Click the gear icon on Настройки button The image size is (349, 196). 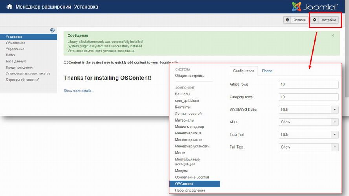coord(314,20)
